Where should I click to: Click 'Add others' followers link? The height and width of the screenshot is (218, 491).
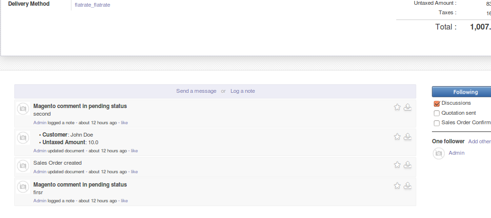[x=480, y=141]
